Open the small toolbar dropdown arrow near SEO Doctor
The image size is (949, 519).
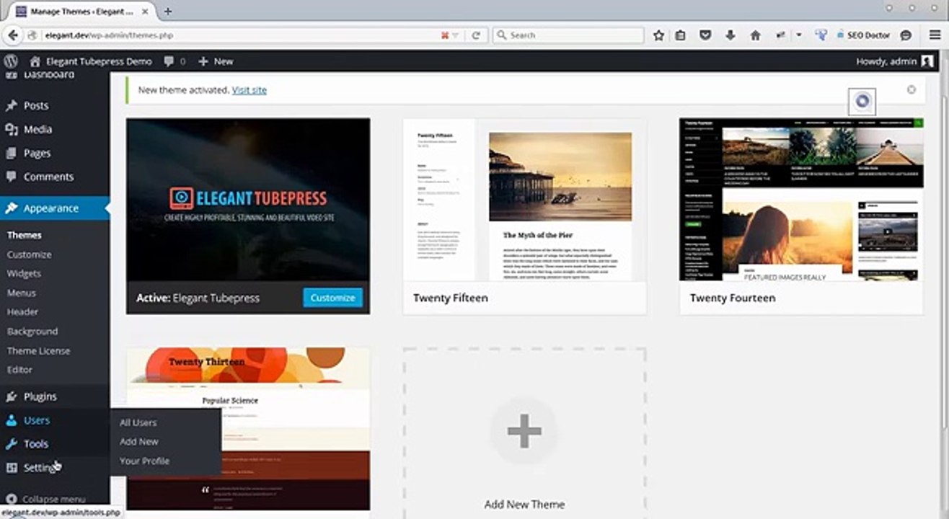pos(799,35)
